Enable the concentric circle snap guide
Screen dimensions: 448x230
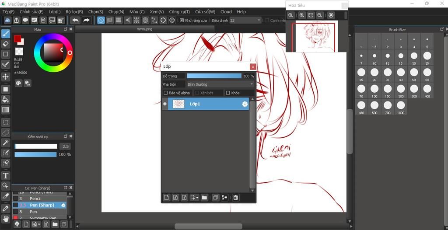pyautogui.click(x=145, y=20)
